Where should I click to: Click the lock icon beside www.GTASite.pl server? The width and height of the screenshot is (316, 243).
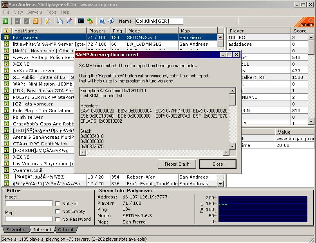point(6,57)
